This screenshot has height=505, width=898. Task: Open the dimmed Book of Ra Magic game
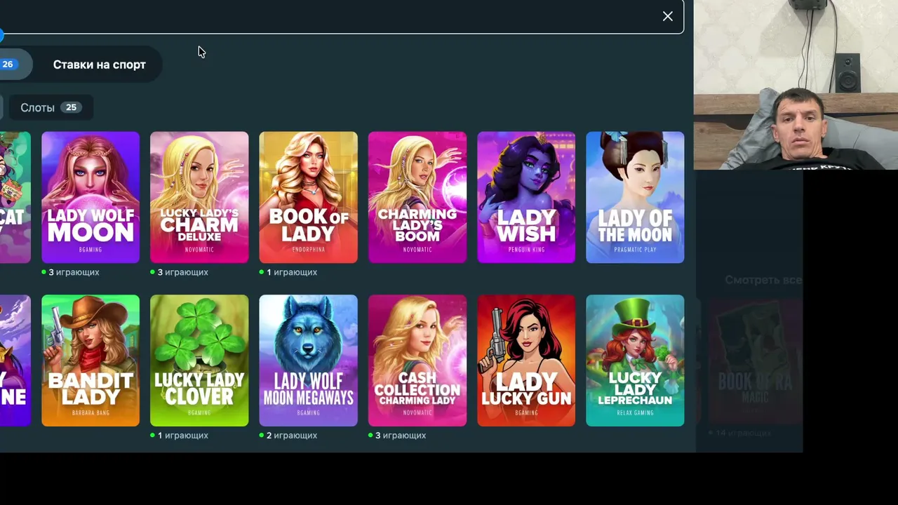[755, 361]
